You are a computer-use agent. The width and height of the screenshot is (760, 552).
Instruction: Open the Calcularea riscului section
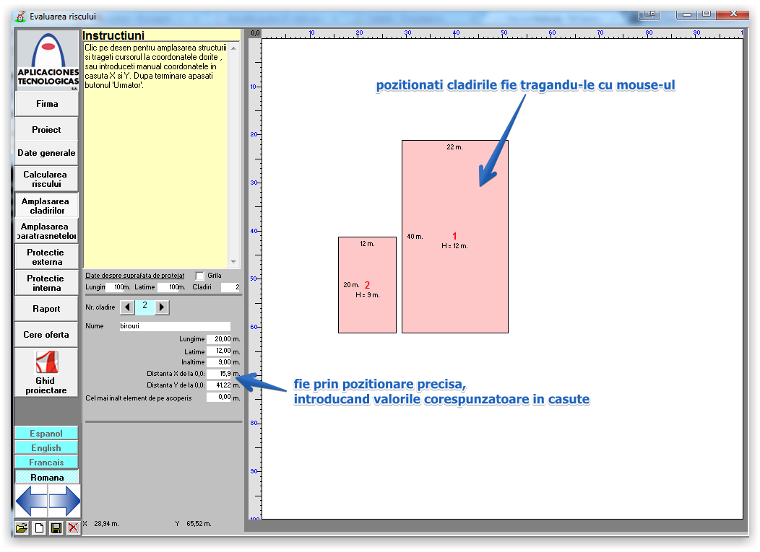[x=46, y=179]
